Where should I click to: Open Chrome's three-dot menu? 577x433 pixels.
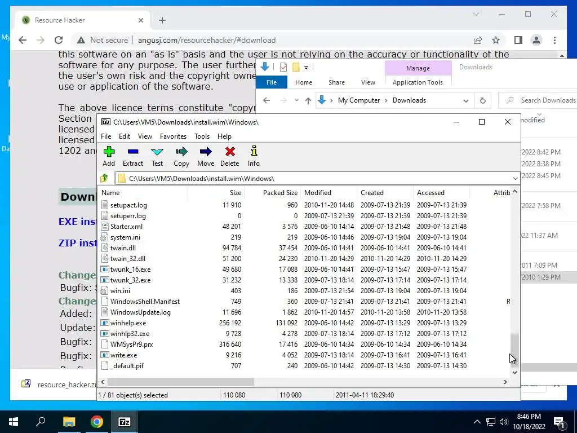point(554,40)
